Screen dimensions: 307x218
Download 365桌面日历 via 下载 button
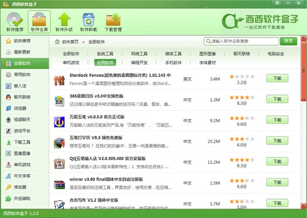click(277, 99)
